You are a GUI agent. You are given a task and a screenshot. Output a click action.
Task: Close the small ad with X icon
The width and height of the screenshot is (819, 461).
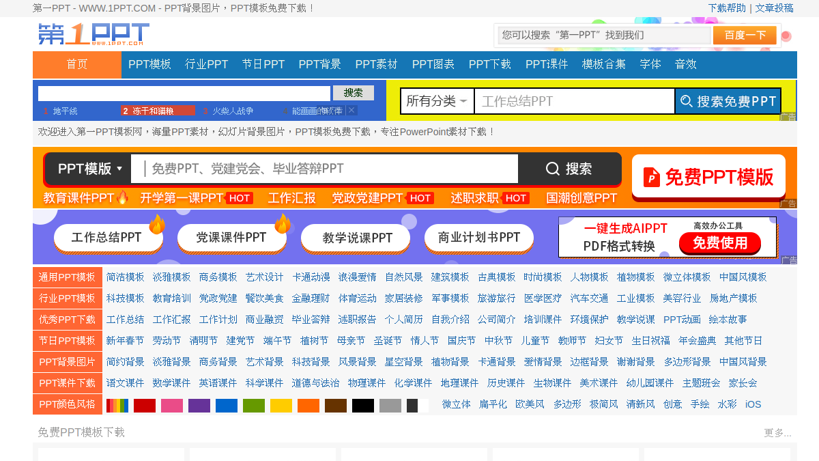(x=351, y=110)
